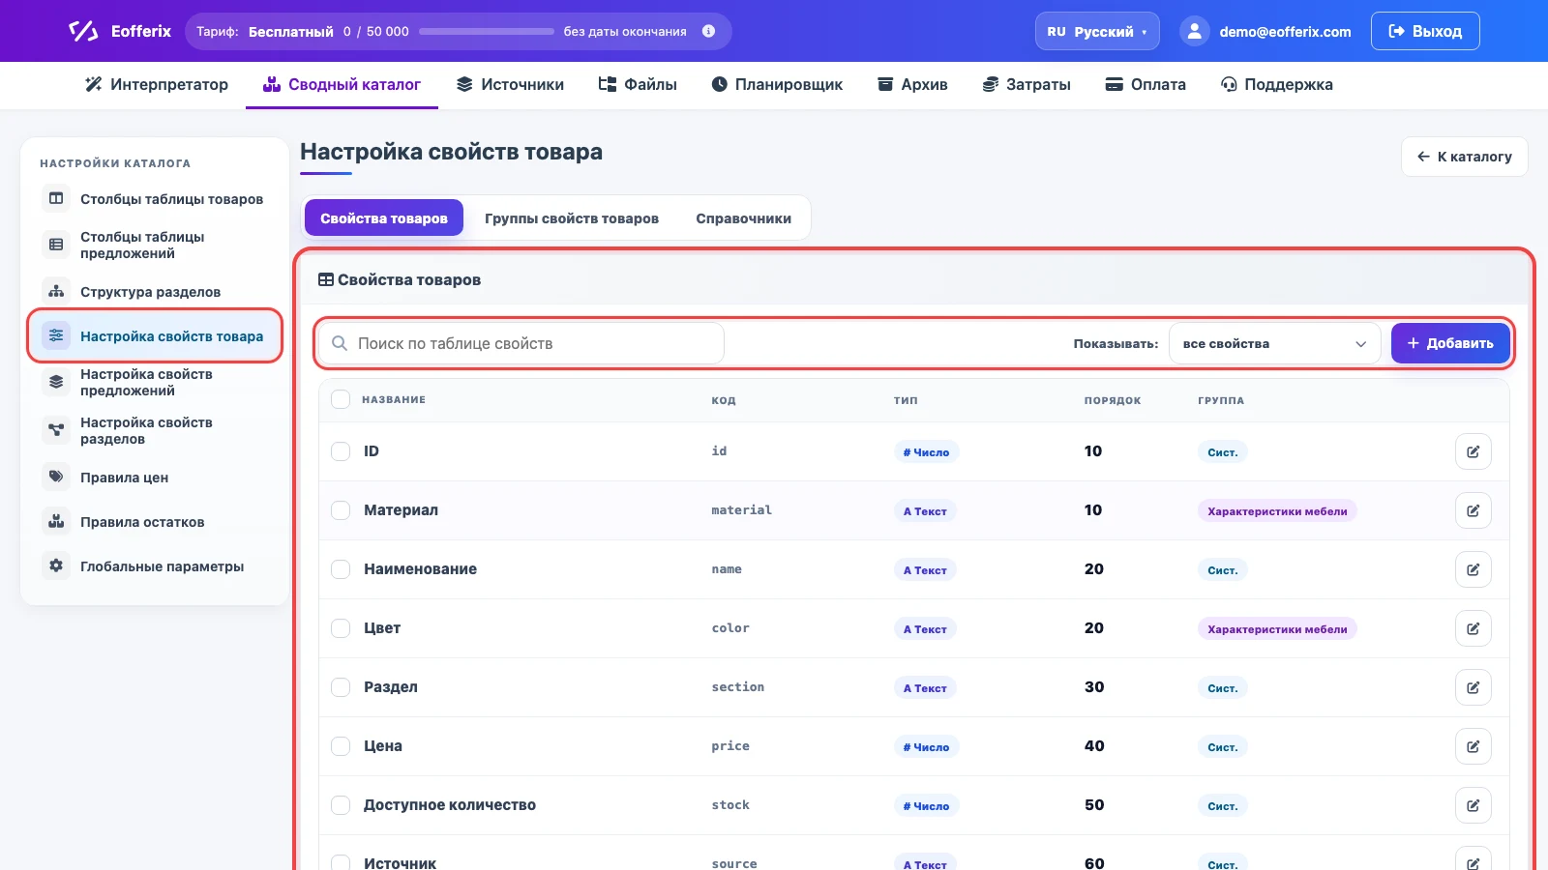This screenshot has width=1548, height=870.
Task: Click demo@eofferix.com account link
Action: tap(1285, 32)
